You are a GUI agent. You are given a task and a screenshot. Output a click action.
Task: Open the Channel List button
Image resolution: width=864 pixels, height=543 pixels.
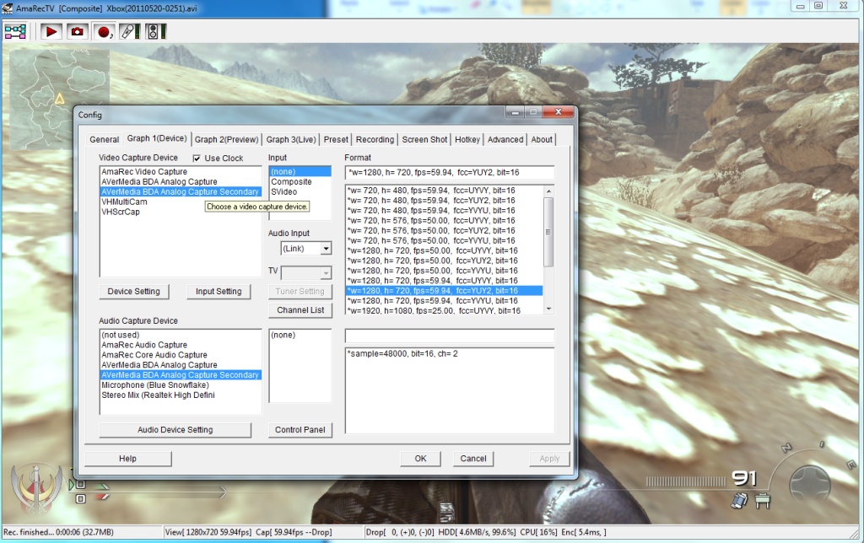300,310
